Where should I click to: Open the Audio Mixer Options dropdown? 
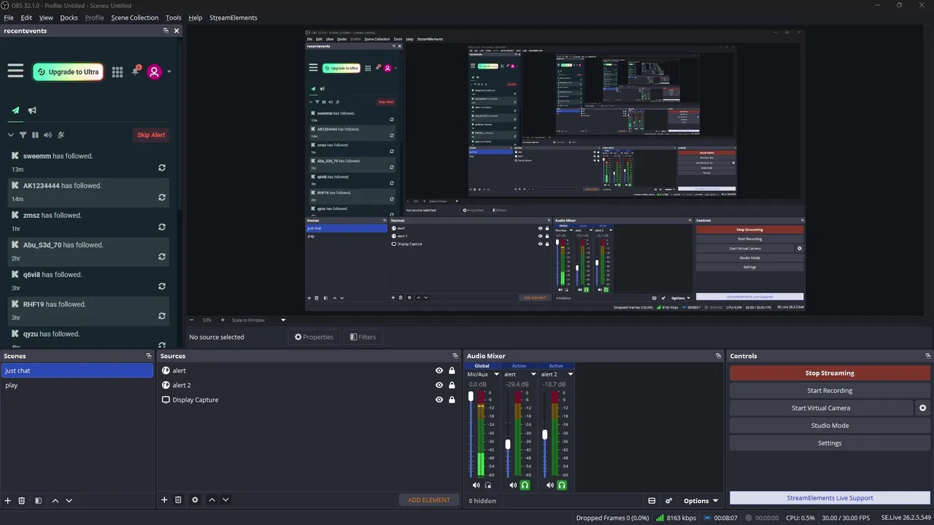700,501
